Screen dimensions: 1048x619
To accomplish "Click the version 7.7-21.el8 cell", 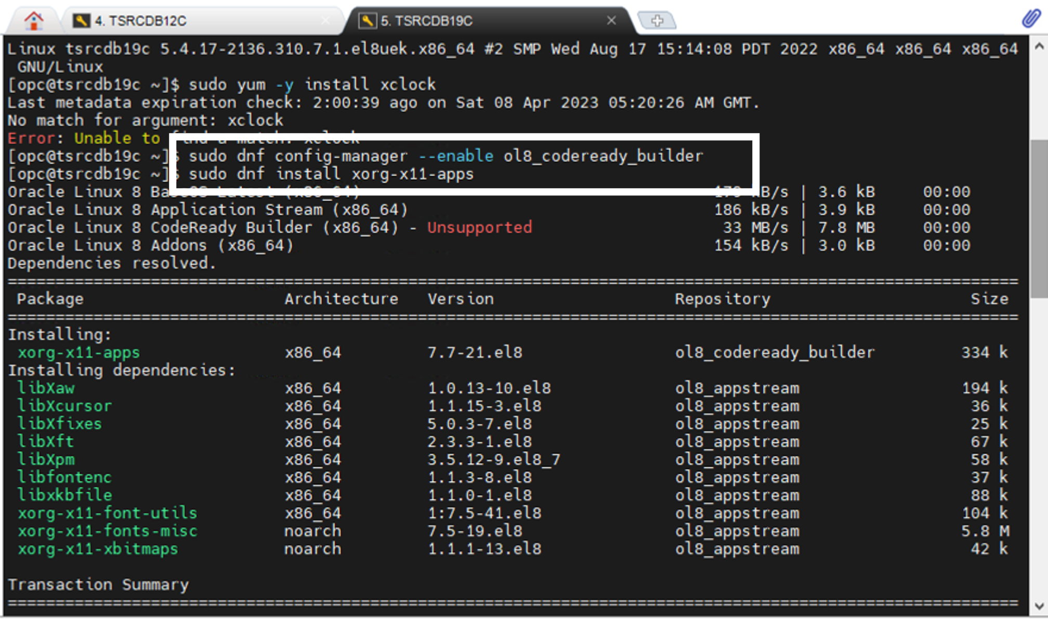I will pyautogui.click(x=475, y=352).
